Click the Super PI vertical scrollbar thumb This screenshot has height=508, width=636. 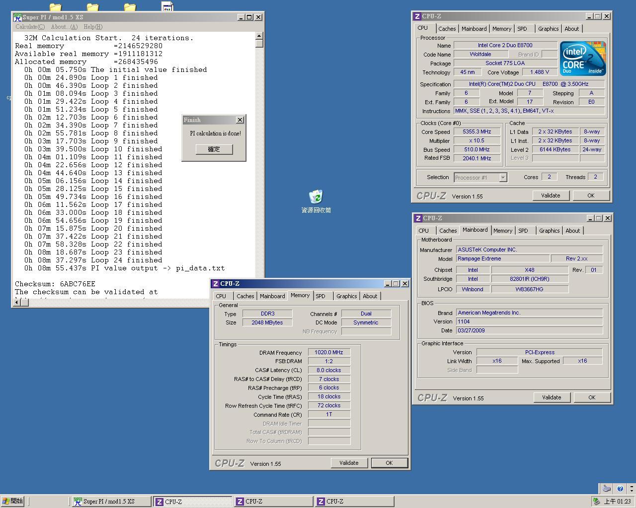coord(259,44)
